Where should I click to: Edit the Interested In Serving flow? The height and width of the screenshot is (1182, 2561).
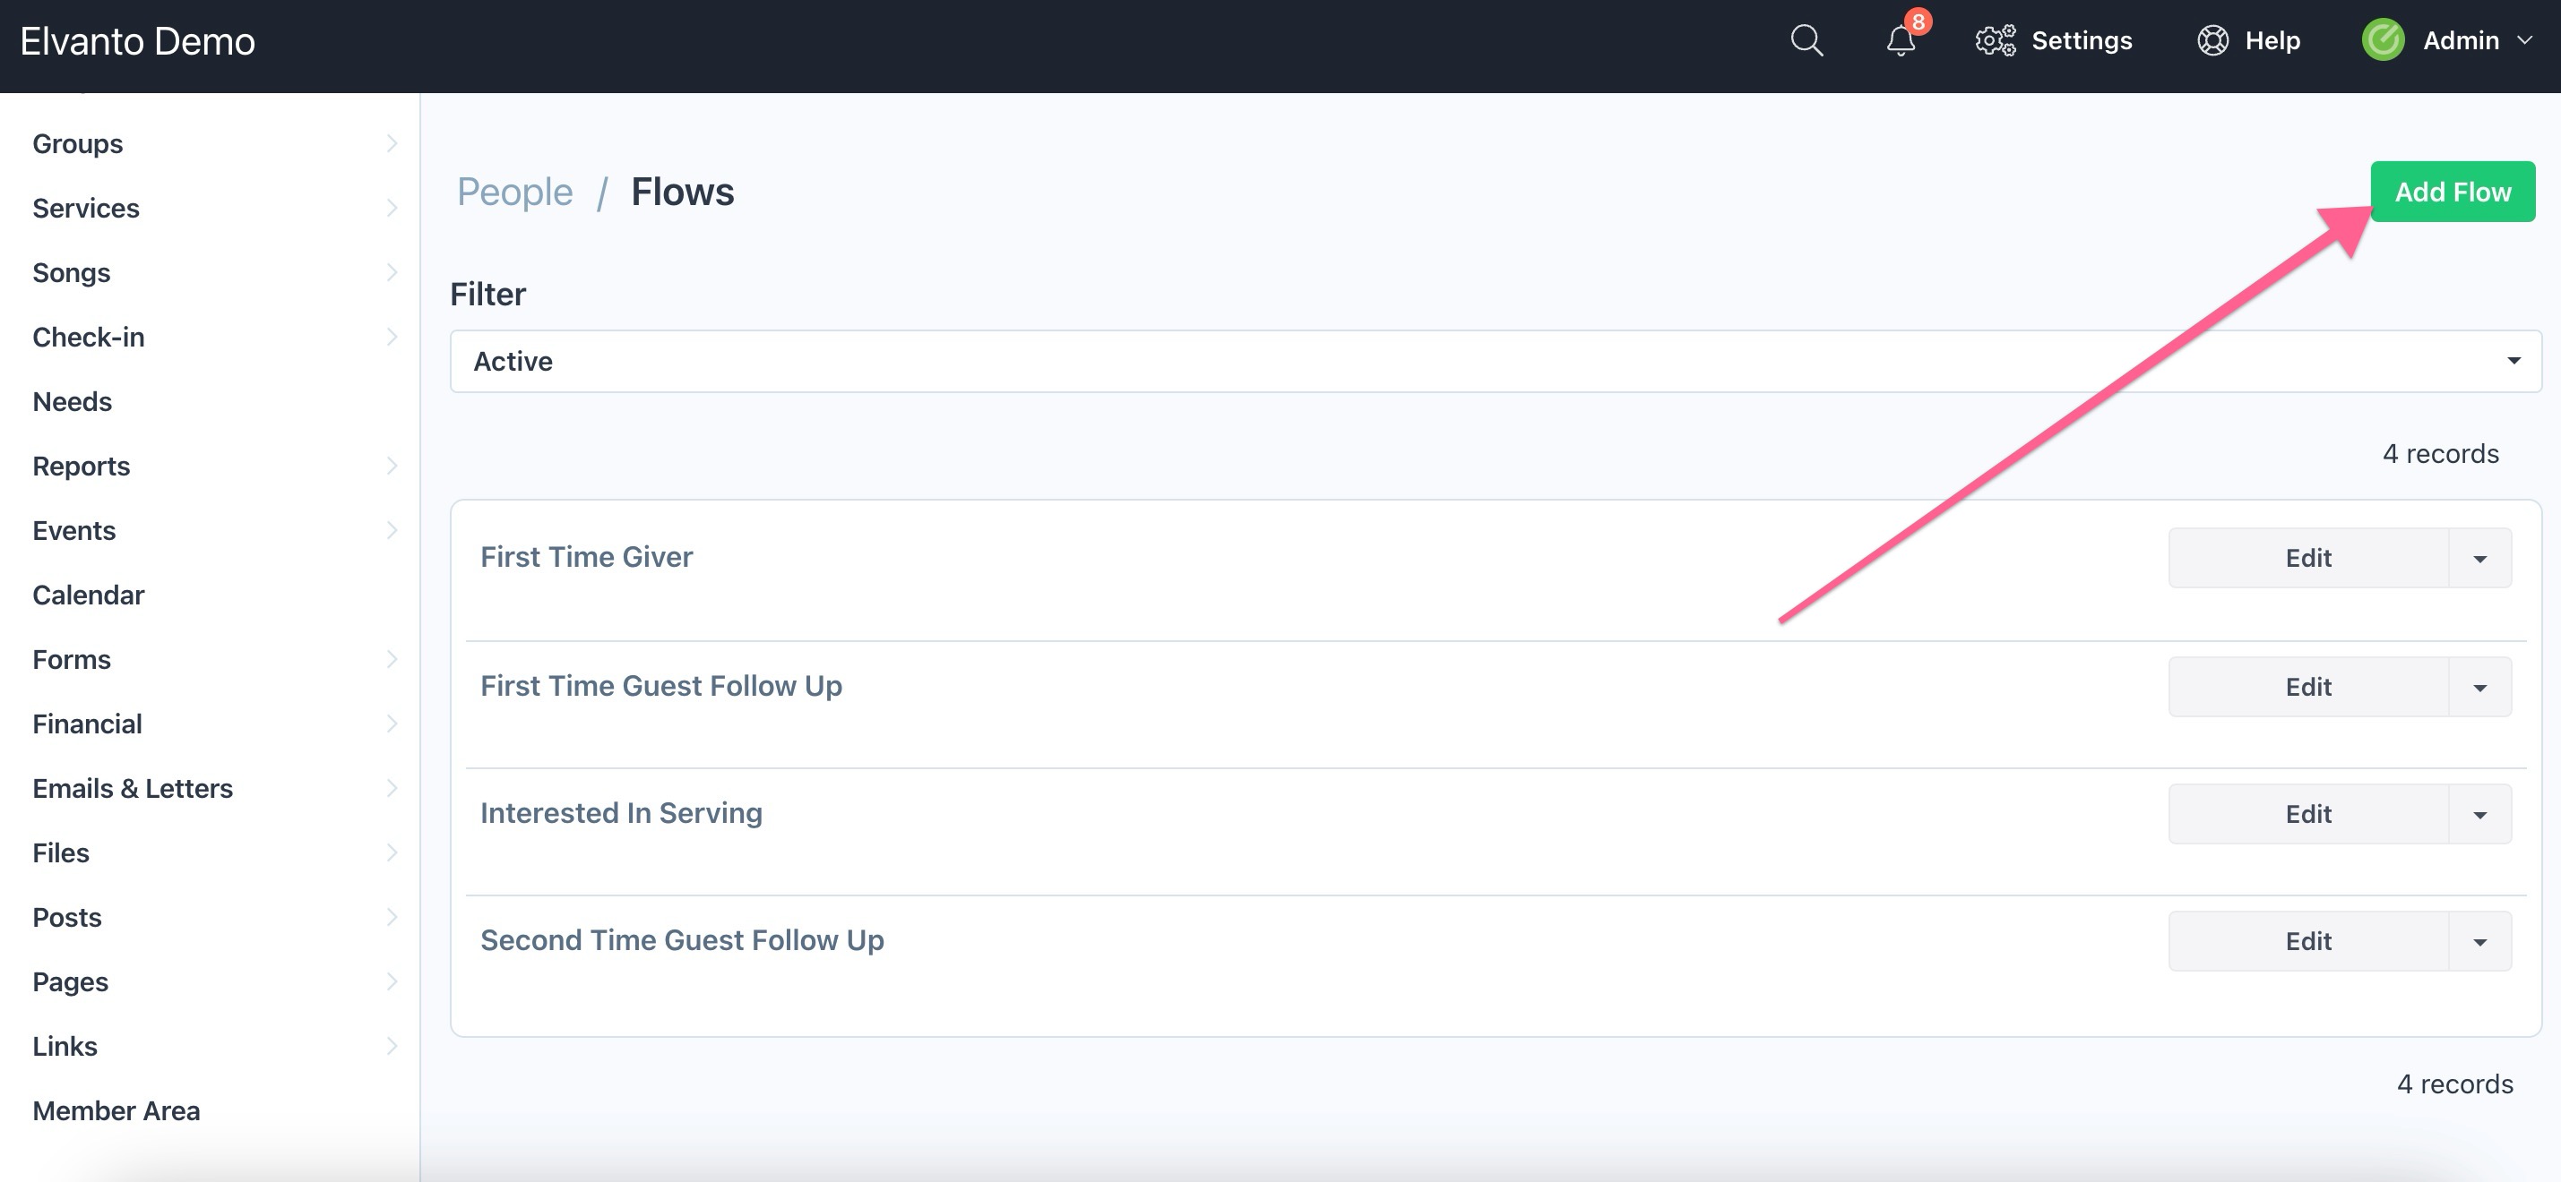click(x=2307, y=815)
